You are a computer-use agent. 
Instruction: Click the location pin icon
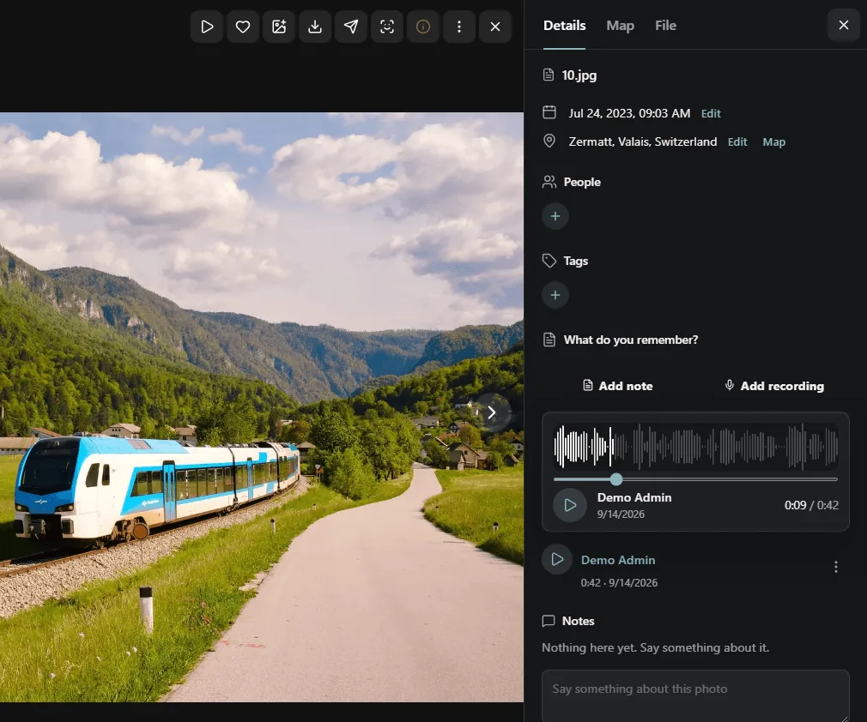point(549,141)
